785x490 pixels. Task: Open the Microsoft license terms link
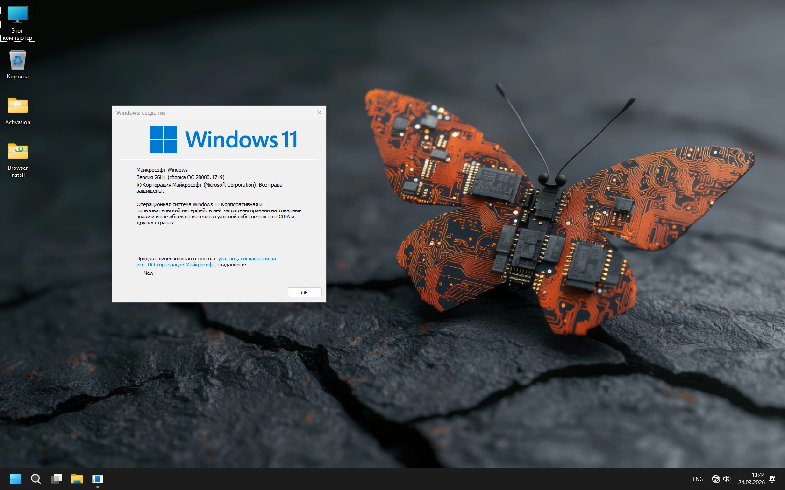[247, 259]
